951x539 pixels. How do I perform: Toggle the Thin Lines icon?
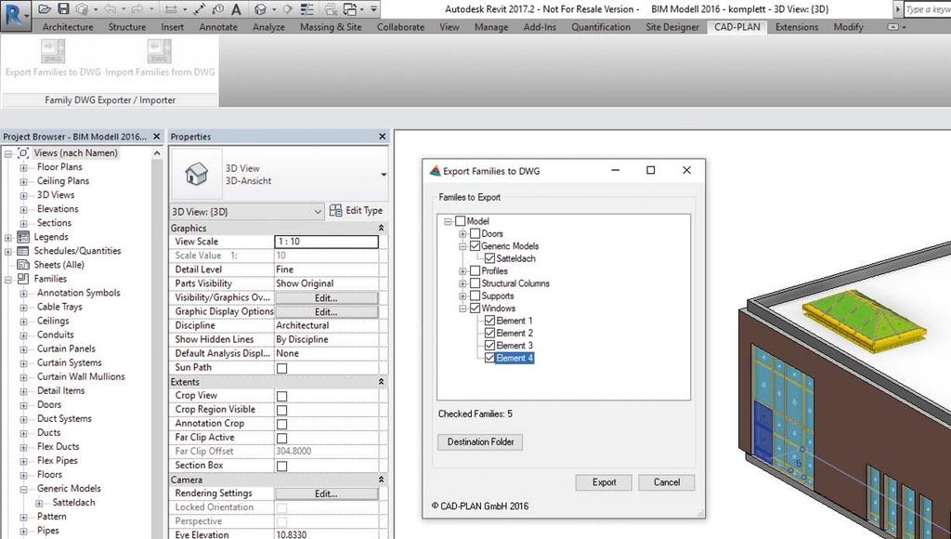click(x=306, y=9)
